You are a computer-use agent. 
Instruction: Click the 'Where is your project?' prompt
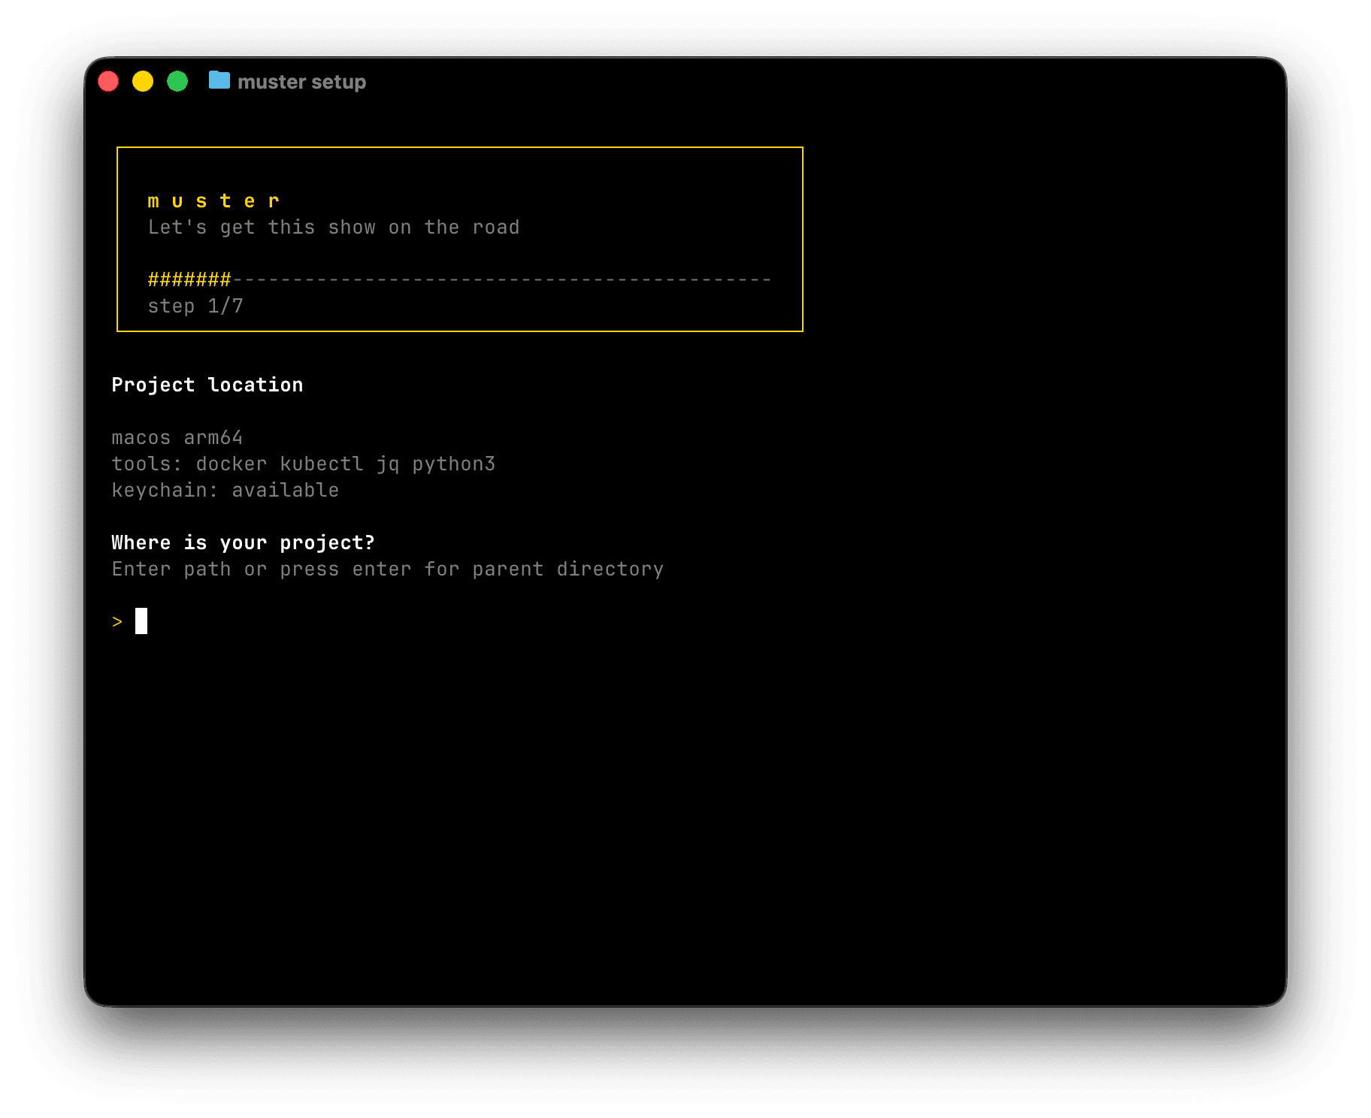coord(243,542)
